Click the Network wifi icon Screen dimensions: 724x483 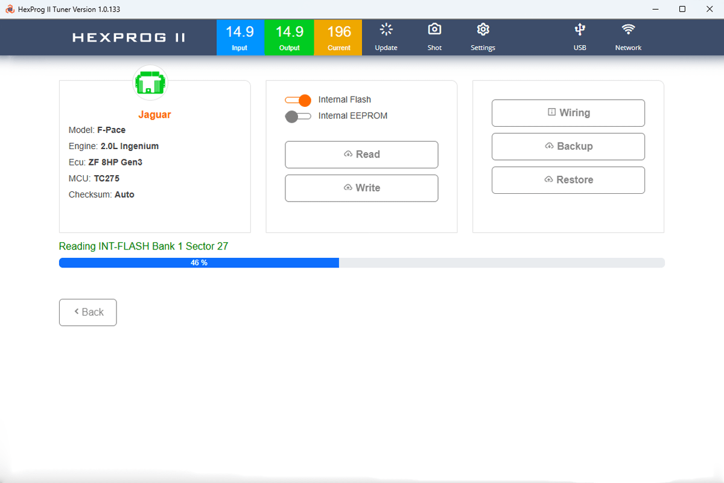click(628, 30)
